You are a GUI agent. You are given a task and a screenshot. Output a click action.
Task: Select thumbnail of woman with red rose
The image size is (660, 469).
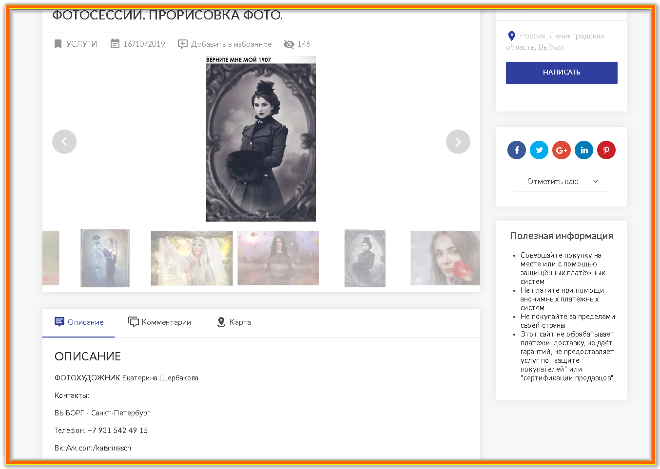pyautogui.click(x=446, y=258)
